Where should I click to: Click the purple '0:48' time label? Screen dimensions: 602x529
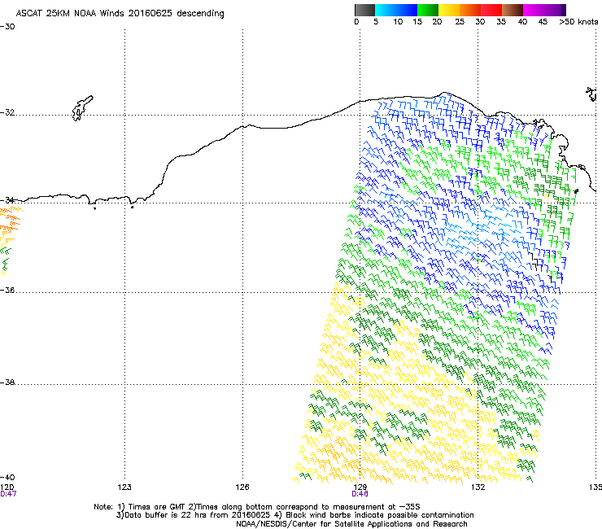pyautogui.click(x=360, y=494)
